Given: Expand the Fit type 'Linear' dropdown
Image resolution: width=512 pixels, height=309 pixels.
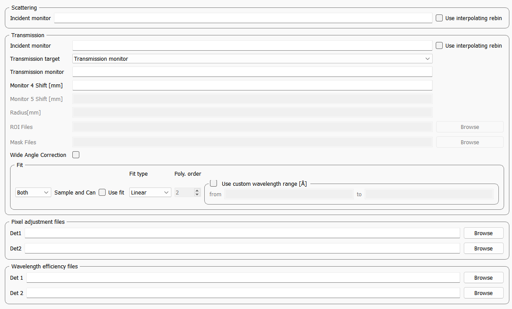Looking at the screenshot, I should [x=150, y=192].
